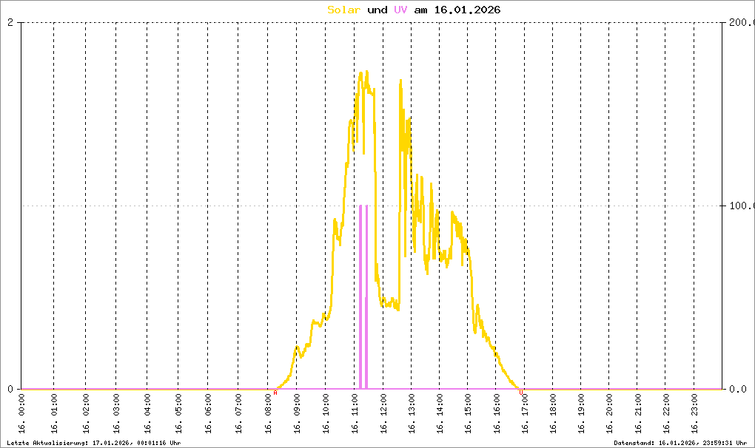
Task: Click the time label '16. 02:00'
Action: [x=86, y=413]
